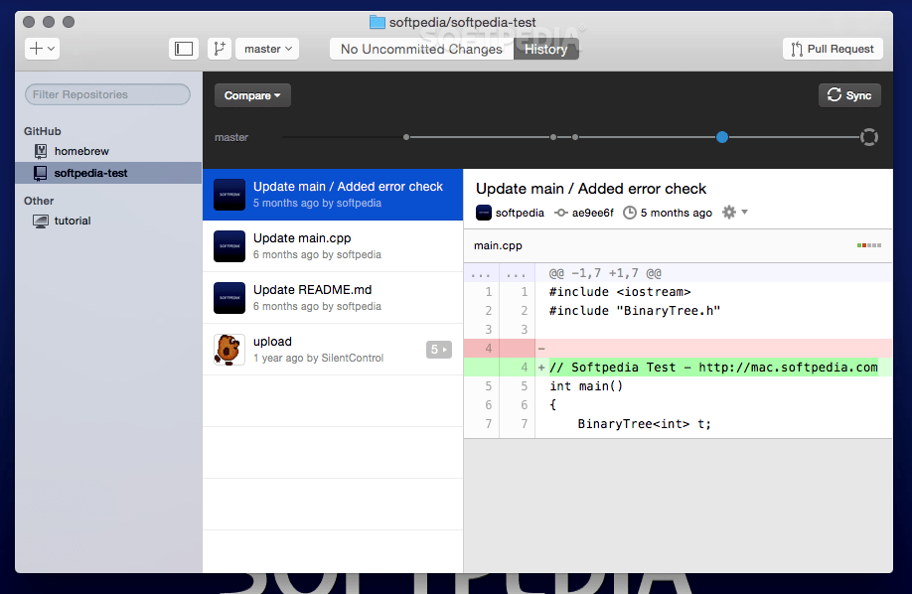912x594 pixels.
Task: Expand the 5 collapsed commits badge
Action: coord(438,349)
